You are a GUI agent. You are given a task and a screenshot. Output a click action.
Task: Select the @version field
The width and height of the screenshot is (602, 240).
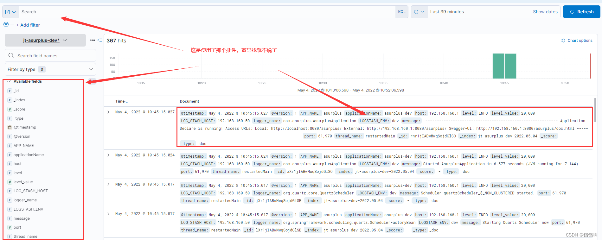(x=22, y=136)
